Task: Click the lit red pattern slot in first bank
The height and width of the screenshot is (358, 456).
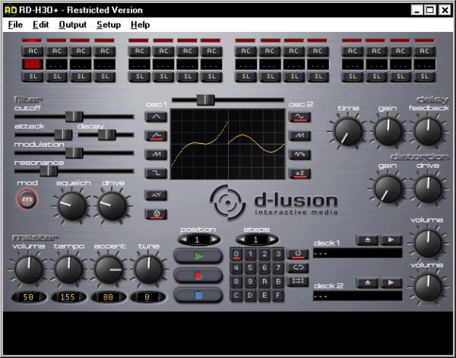Action: (x=32, y=65)
